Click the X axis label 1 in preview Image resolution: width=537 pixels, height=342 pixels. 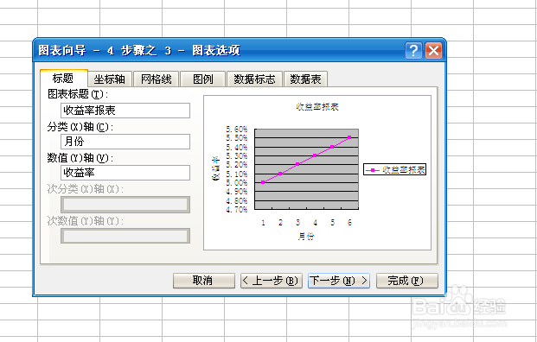pos(263,223)
